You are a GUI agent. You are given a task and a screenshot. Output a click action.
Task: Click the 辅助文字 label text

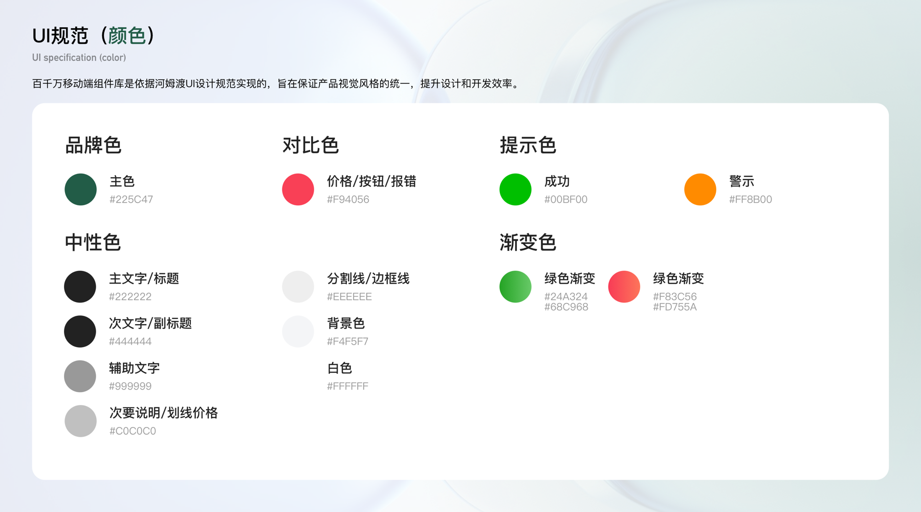coord(135,368)
